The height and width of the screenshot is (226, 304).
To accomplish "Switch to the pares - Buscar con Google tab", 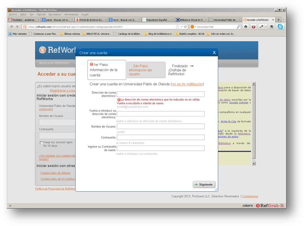I will (x=58, y=20).
